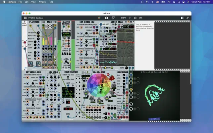Open the Apple menu
This screenshot has height=133, width=213.
pos(4,2)
